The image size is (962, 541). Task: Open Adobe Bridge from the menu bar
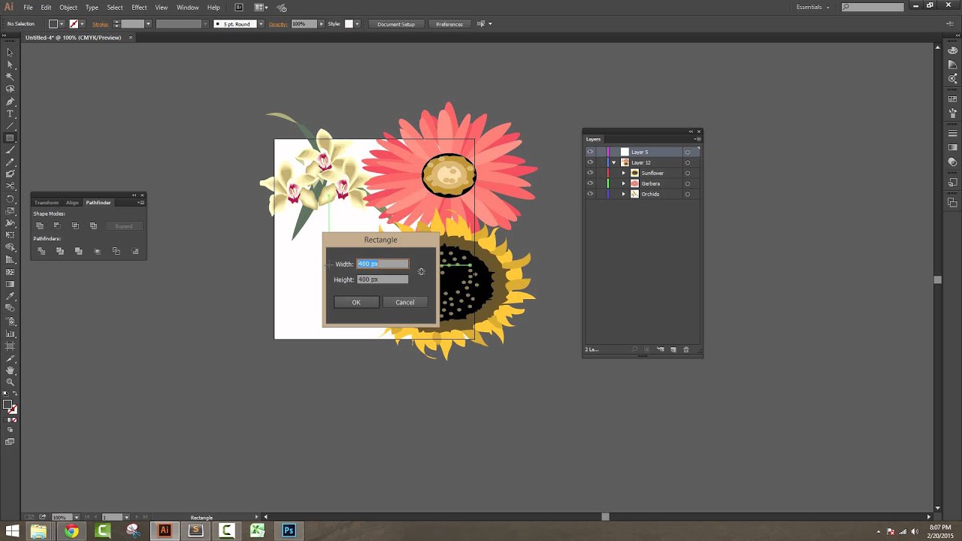239,7
